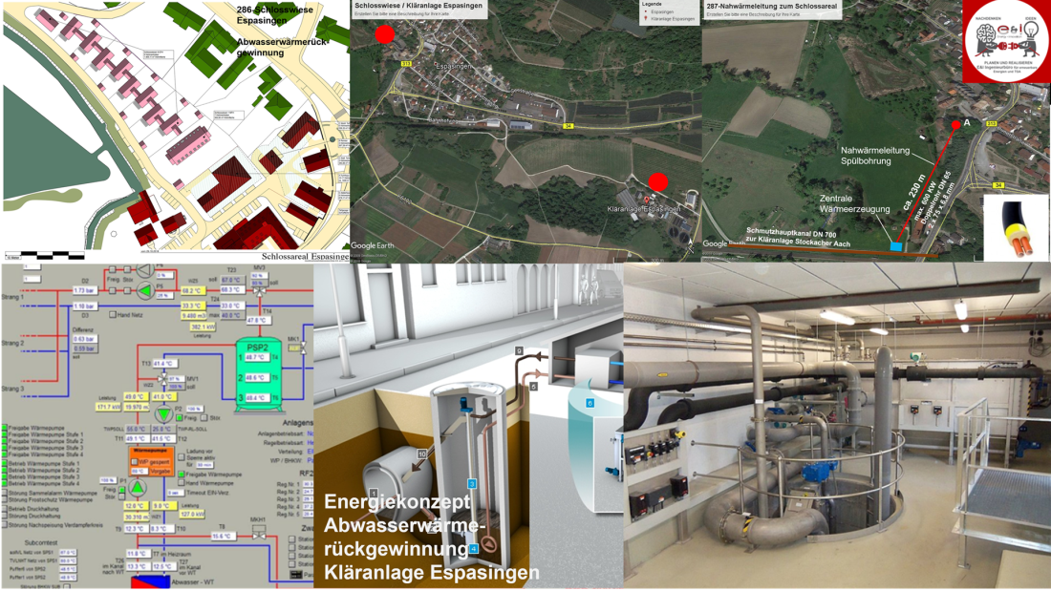Click pump P5 symbol in the schematic
This screenshot has height=591, width=1051.
click(x=145, y=288)
